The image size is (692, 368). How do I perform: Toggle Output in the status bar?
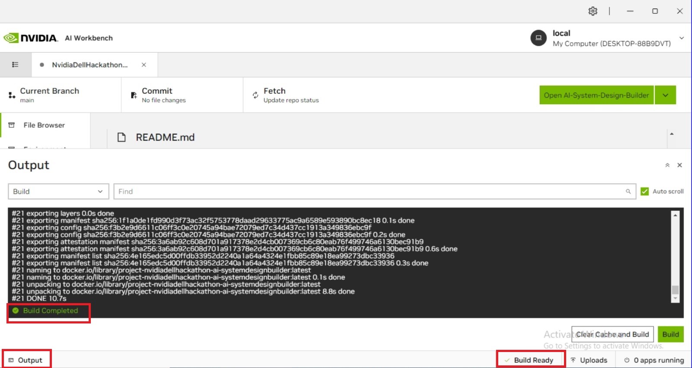[x=26, y=360]
